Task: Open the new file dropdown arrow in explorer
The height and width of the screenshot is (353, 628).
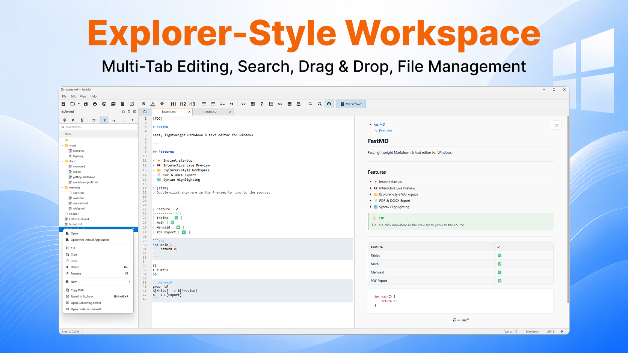Action: (87, 120)
